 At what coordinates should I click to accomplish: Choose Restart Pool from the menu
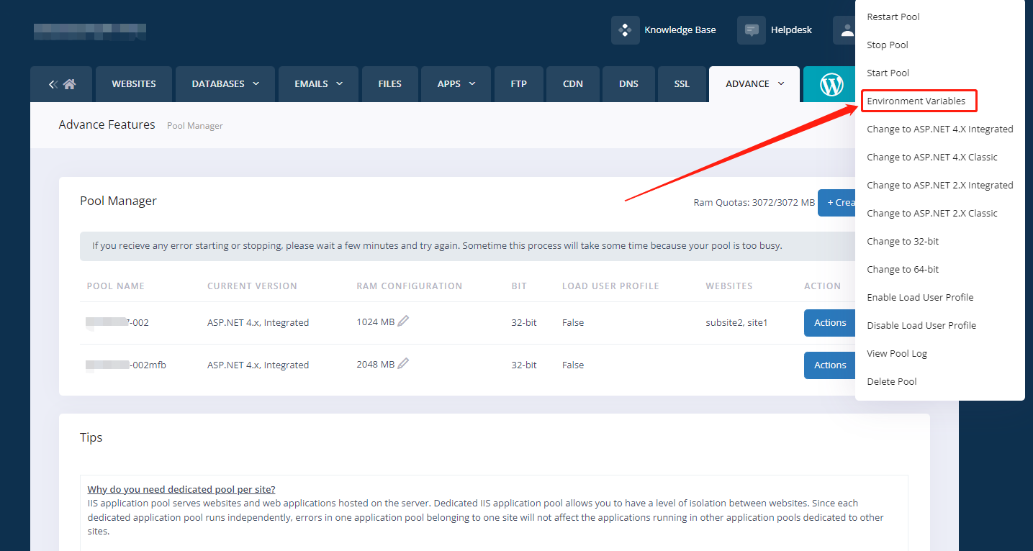pyautogui.click(x=893, y=17)
